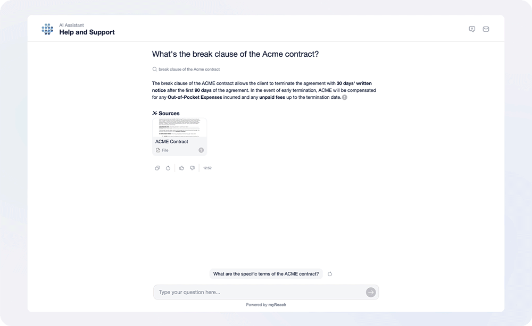Click the 12:52 message timestamp
This screenshot has height=326, width=532.
[x=207, y=168]
